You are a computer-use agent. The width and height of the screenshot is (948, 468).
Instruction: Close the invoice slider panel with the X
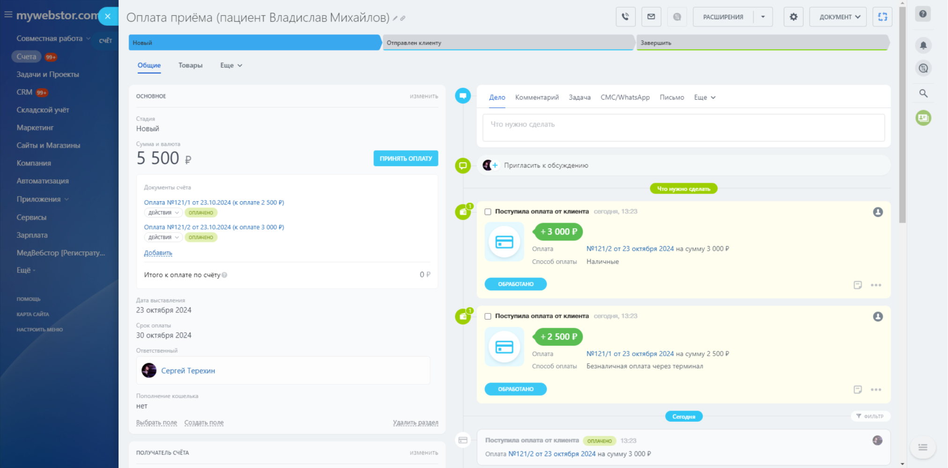pyautogui.click(x=108, y=16)
